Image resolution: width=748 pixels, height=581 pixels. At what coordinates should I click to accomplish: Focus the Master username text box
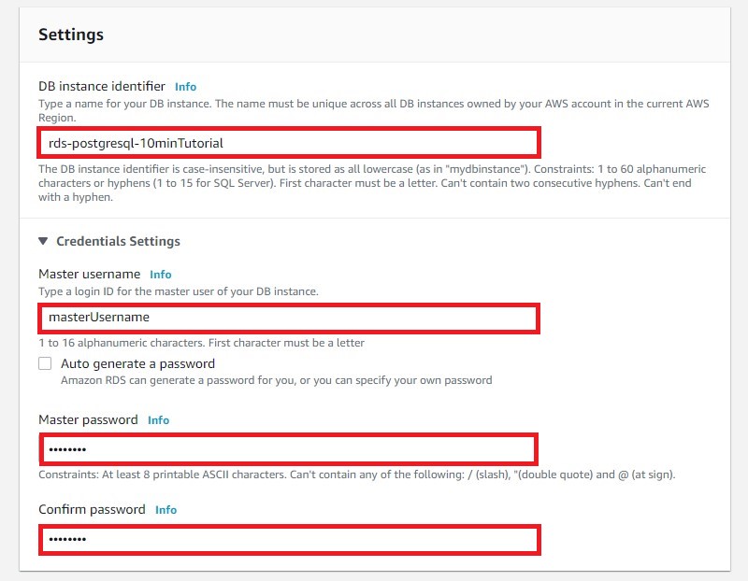[x=288, y=318]
